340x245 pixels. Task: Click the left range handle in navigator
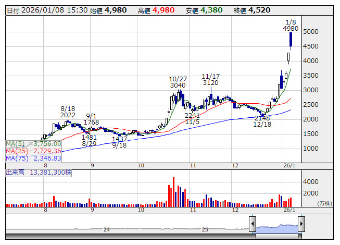pyautogui.click(x=253, y=225)
